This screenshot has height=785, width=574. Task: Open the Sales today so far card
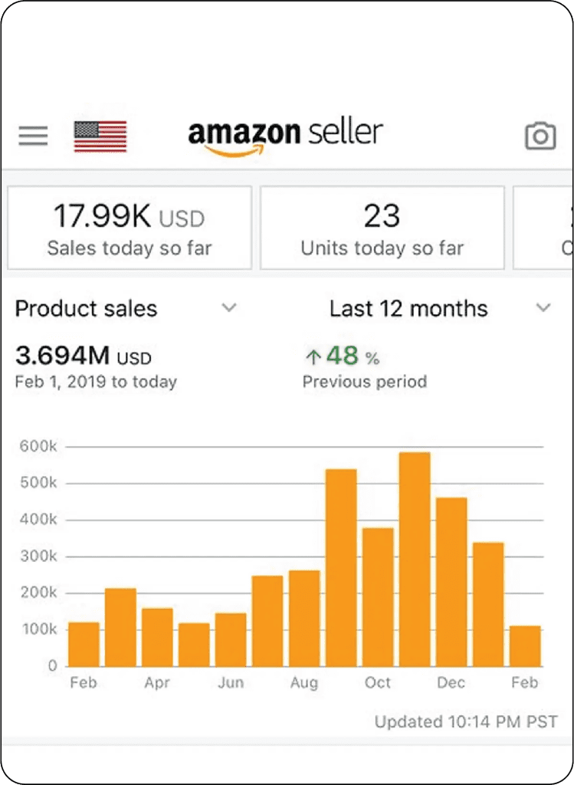pos(130,228)
